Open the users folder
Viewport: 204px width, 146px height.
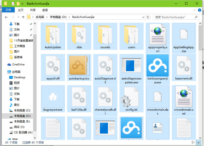(x=132, y=36)
